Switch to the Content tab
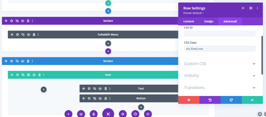The width and height of the screenshot is (266, 117). (189, 21)
